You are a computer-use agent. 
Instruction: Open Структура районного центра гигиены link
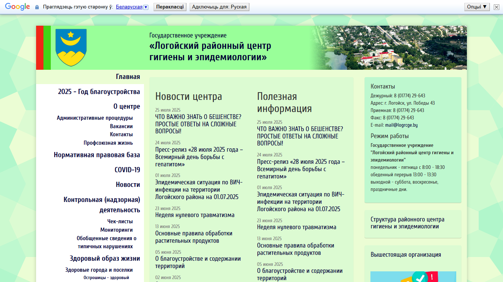click(x=408, y=223)
